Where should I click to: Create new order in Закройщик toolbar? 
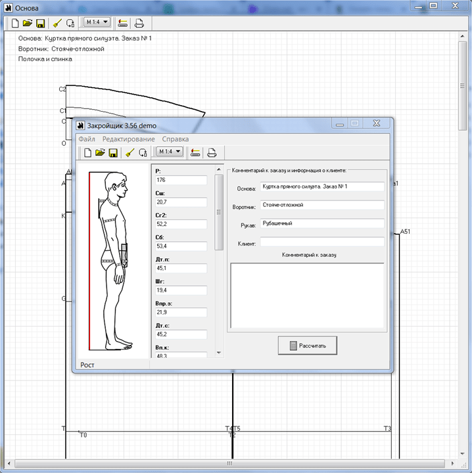point(87,152)
